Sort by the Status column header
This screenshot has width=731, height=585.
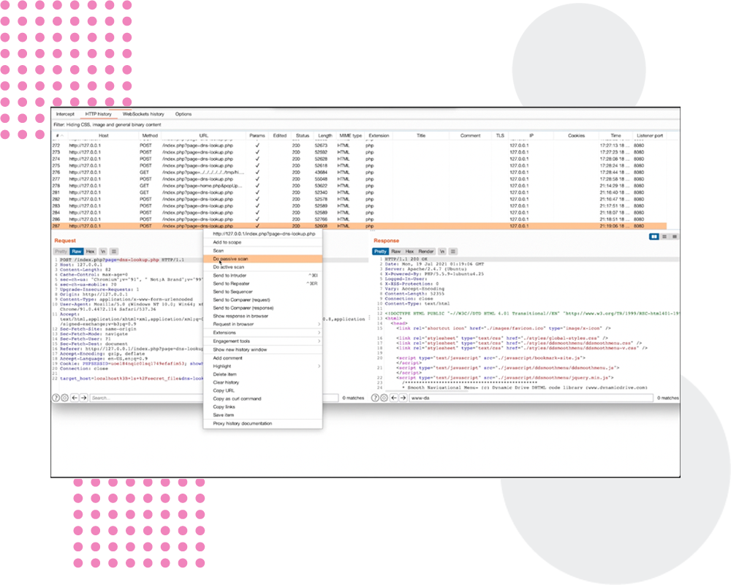pos(303,136)
